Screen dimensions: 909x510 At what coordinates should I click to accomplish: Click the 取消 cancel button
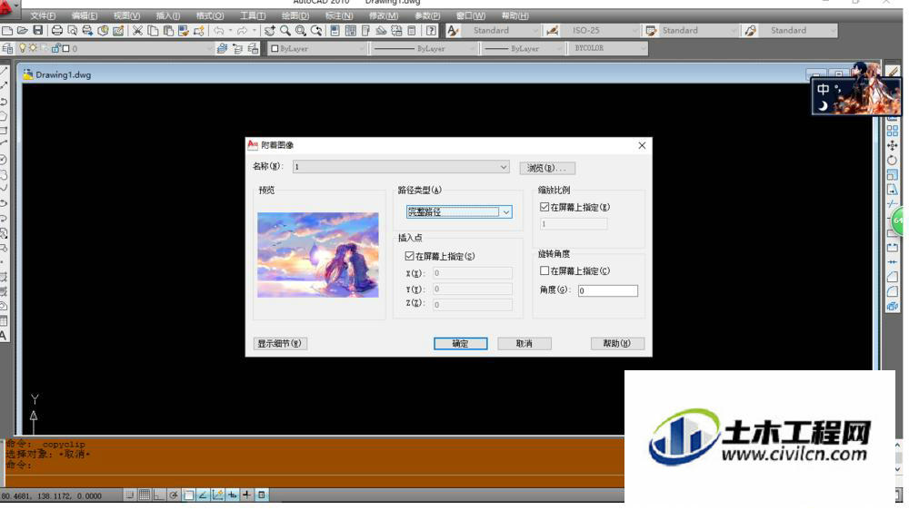[x=524, y=343]
